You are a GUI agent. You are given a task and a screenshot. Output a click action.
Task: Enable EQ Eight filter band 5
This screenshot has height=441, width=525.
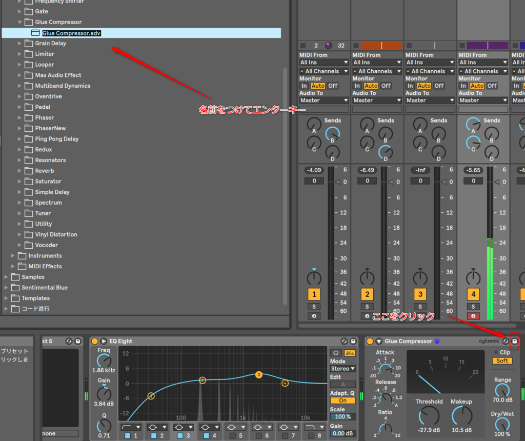233,435
